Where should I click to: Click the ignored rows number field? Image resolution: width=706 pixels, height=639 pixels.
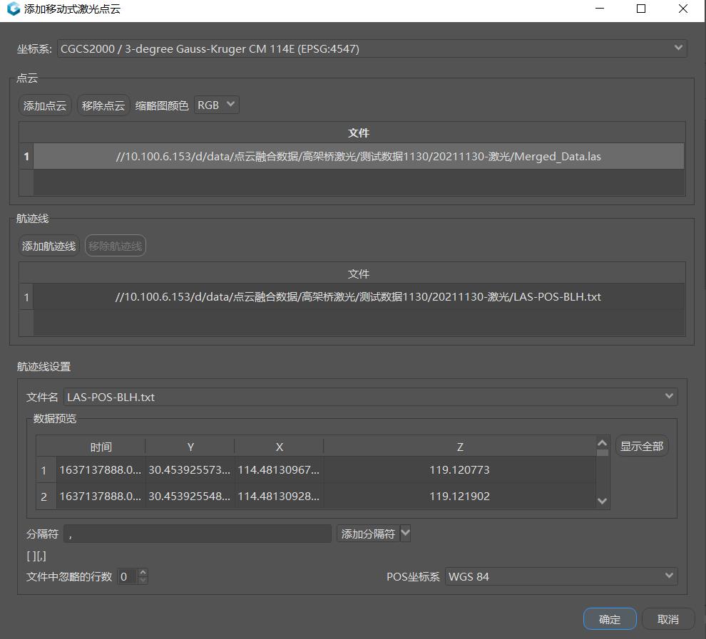(x=128, y=576)
